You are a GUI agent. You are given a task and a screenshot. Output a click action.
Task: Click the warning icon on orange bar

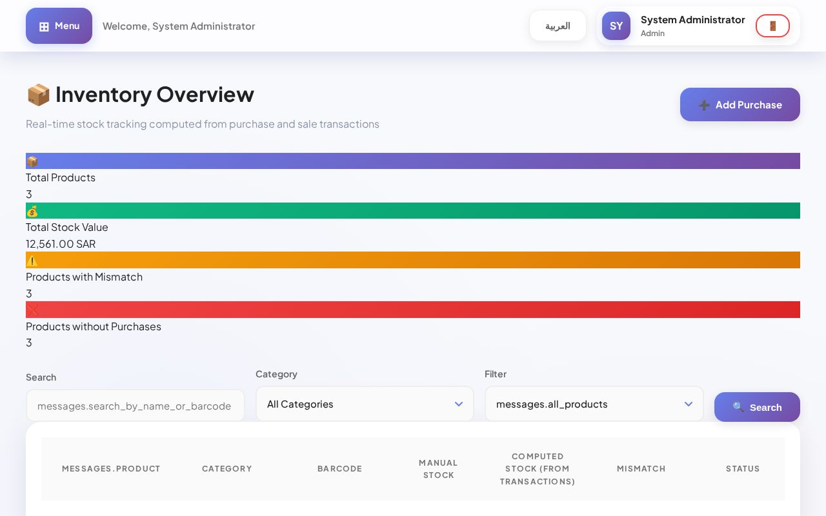pyautogui.click(x=32, y=261)
